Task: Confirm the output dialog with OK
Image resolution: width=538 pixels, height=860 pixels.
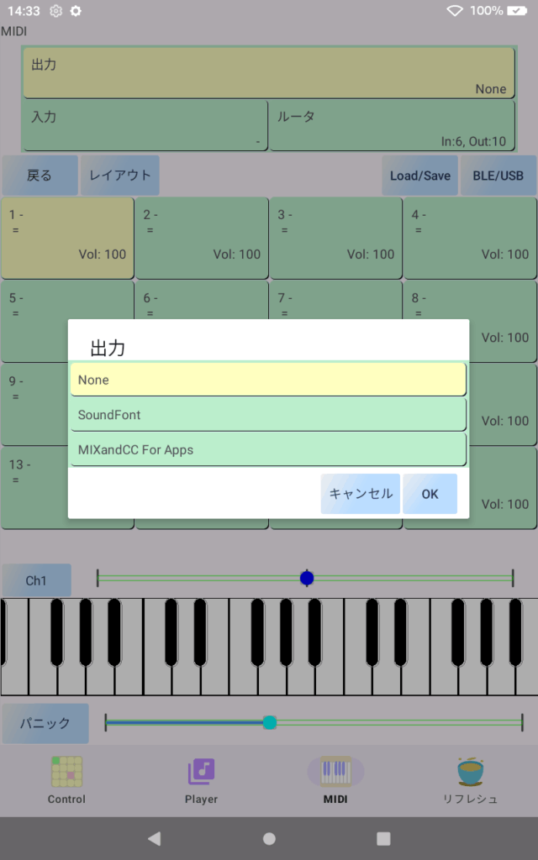Action: tap(430, 494)
